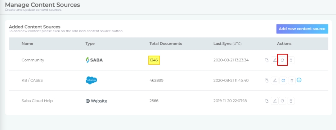Click last sync 2020-08-21 11:45:40
The width and height of the screenshot is (336, 130).
(230, 80)
